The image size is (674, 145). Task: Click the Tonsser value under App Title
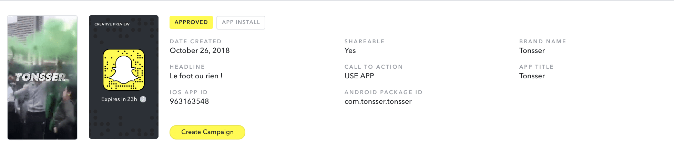pyautogui.click(x=532, y=76)
